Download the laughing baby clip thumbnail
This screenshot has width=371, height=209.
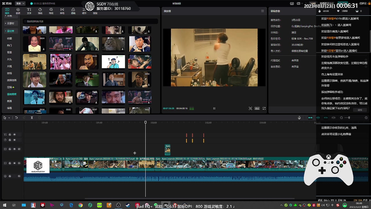pos(43,49)
